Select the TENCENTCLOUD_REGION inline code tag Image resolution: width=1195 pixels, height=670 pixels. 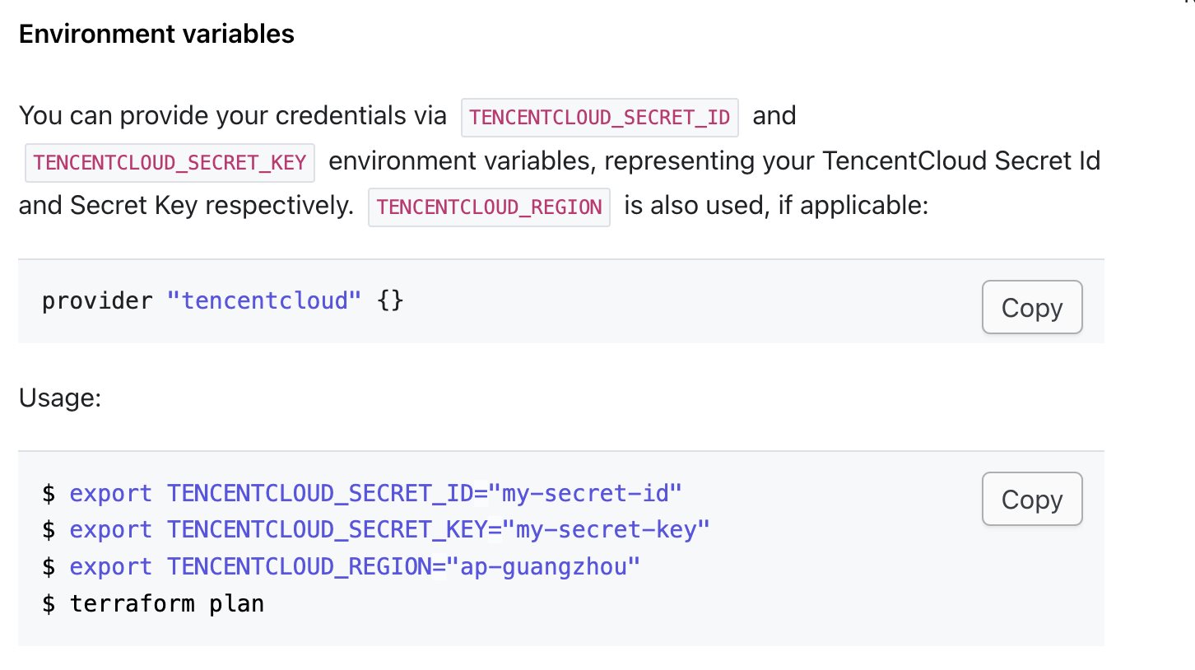click(x=489, y=207)
